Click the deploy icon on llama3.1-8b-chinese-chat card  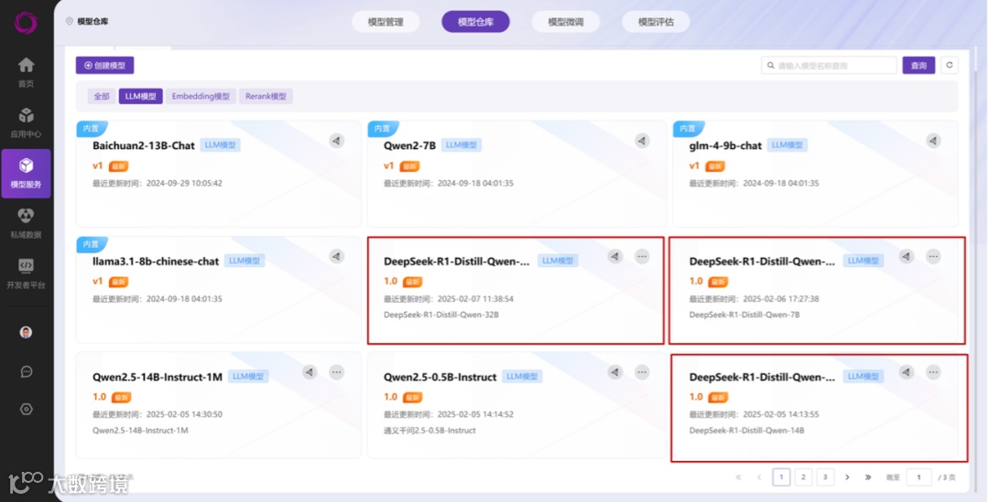click(x=337, y=256)
